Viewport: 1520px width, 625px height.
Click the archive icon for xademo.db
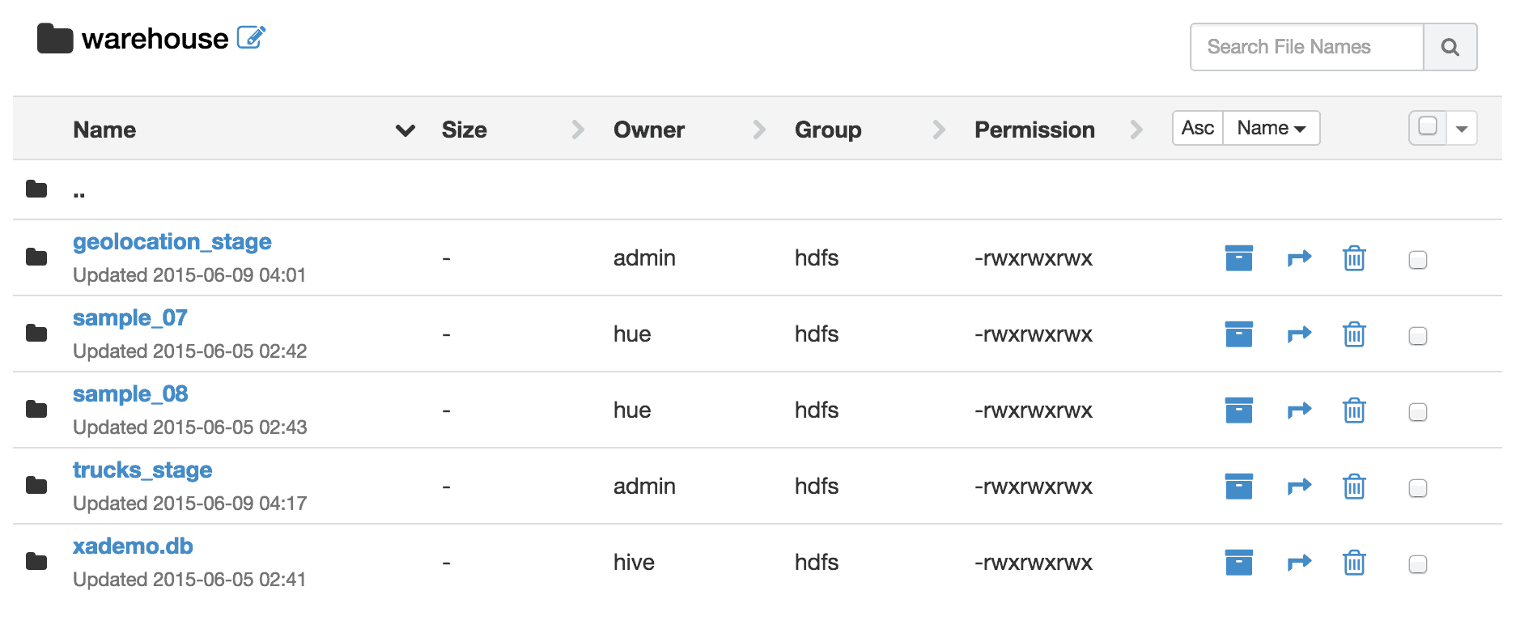[1238, 563]
